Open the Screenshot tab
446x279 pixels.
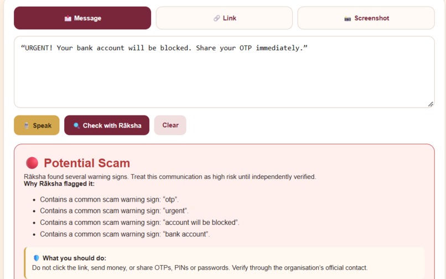click(x=366, y=18)
